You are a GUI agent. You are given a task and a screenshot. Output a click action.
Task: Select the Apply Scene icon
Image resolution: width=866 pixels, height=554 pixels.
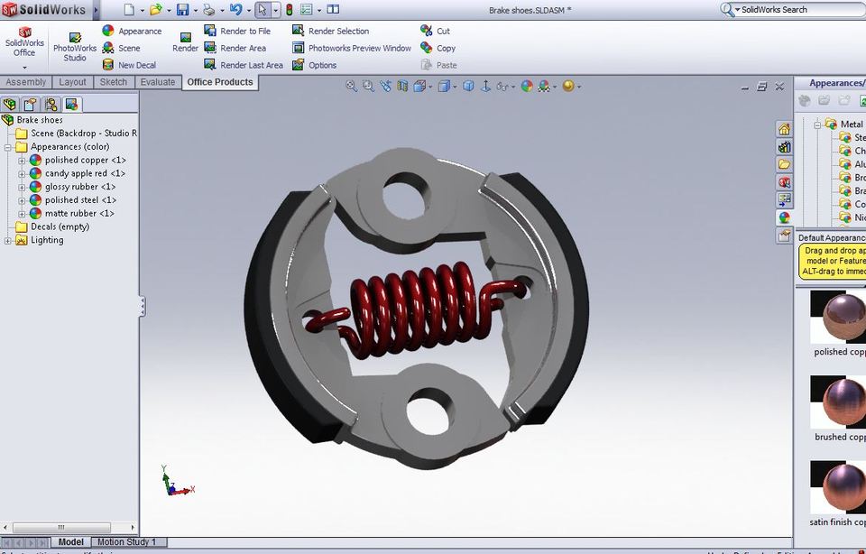pos(544,86)
